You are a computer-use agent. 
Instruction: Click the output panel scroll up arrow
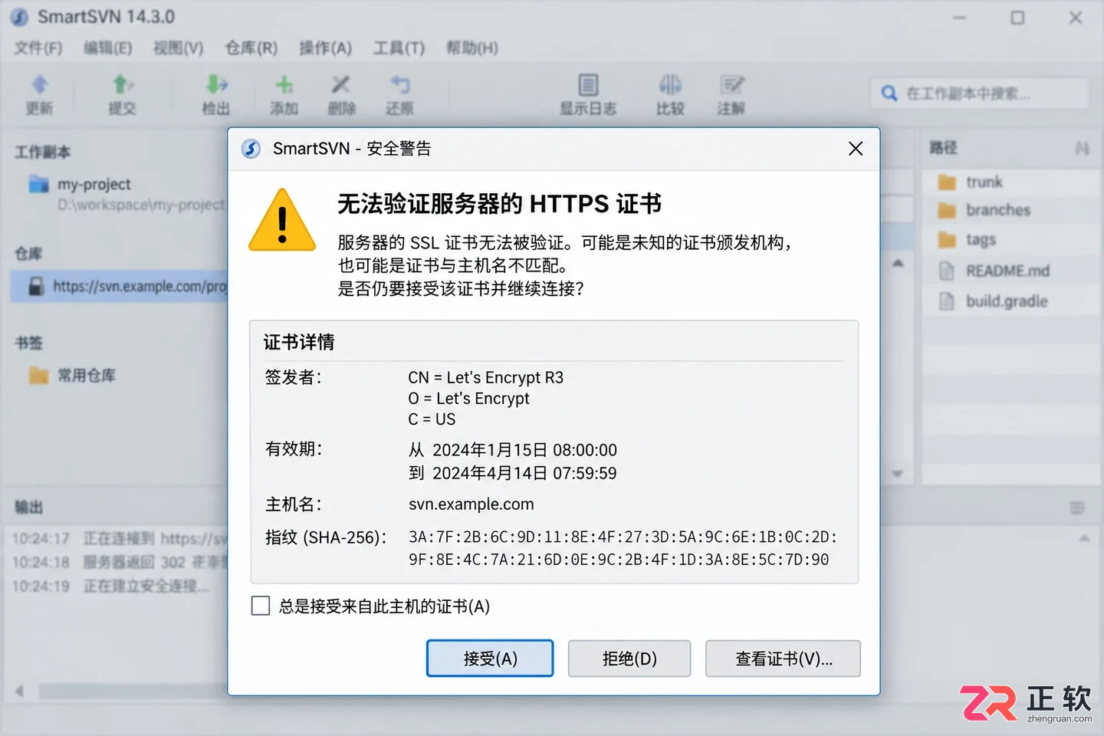pyautogui.click(x=1084, y=539)
